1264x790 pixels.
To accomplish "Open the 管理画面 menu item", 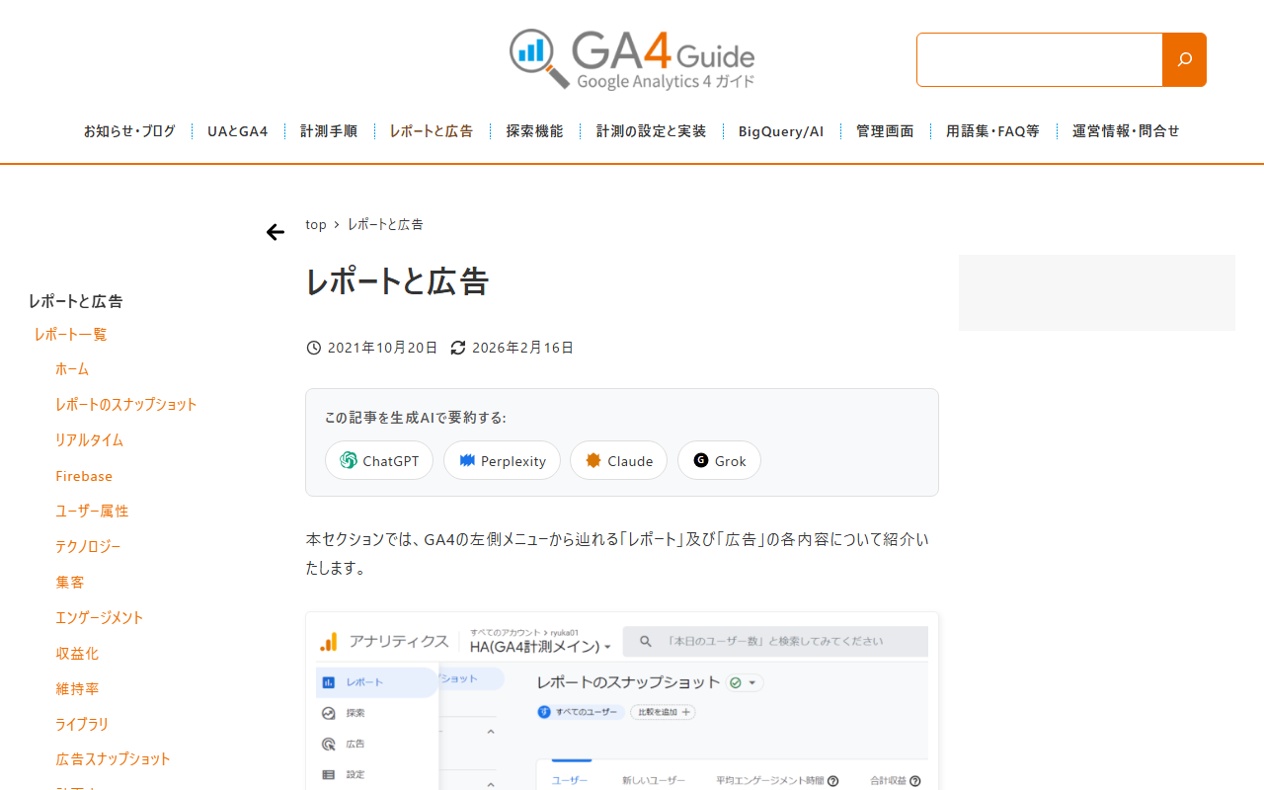I will [885, 130].
